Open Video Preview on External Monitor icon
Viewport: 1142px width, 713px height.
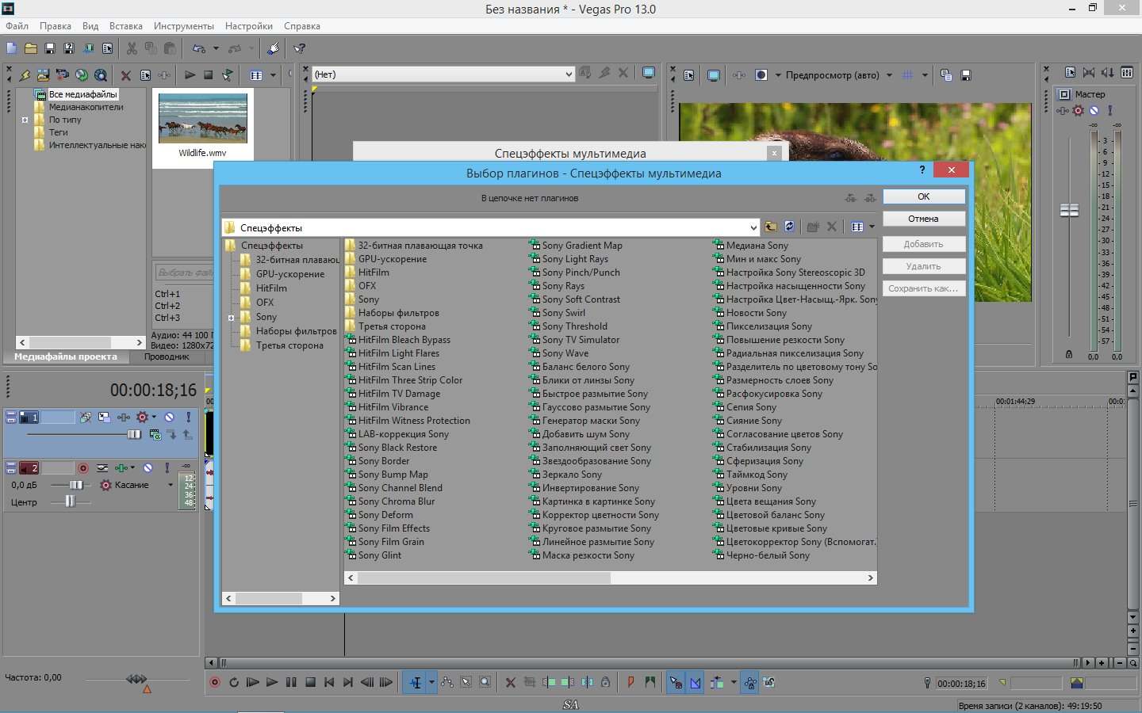tap(714, 75)
